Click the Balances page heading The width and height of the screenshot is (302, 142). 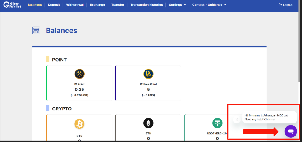62,31
